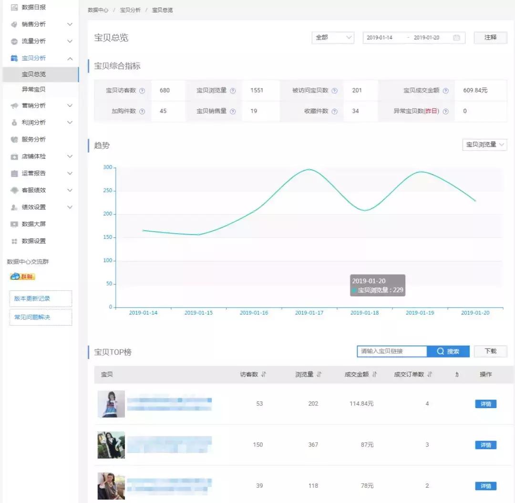This screenshot has height=503, width=515.
Task: Open the calendar icon in date range field
Action: click(456, 38)
